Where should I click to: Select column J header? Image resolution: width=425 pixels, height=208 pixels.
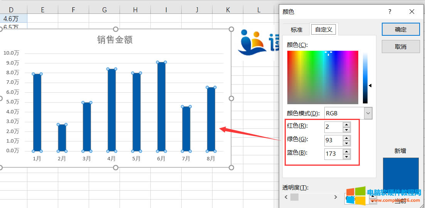pyautogui.click(x=197, y=10)
